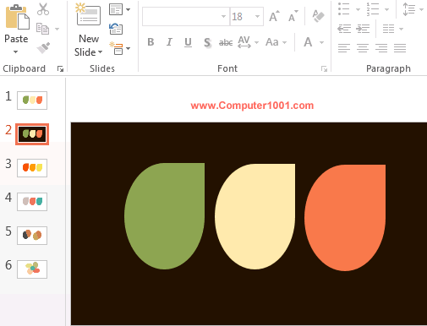Expand the font size dropdown arrow
This screenshot has height=326, width=427.
(257, 17)
